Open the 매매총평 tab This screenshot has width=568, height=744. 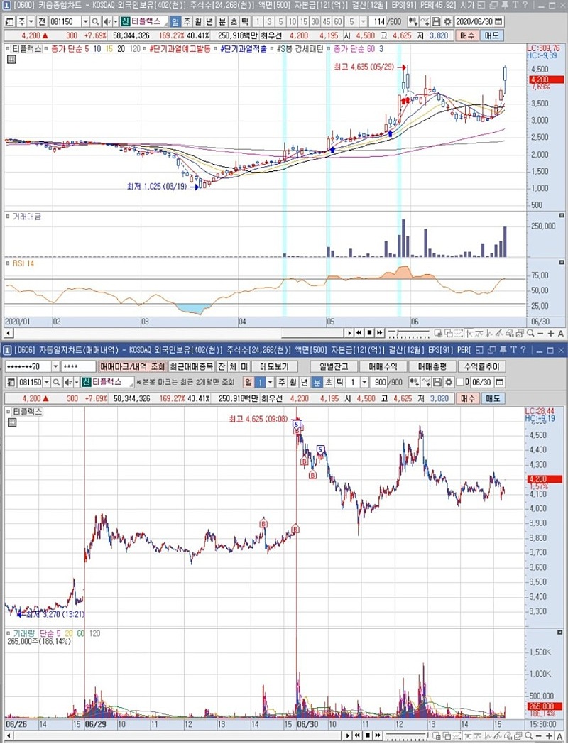432,367
